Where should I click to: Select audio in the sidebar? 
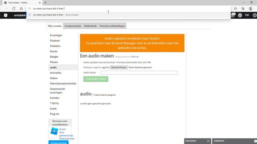(x=63, y=68)
